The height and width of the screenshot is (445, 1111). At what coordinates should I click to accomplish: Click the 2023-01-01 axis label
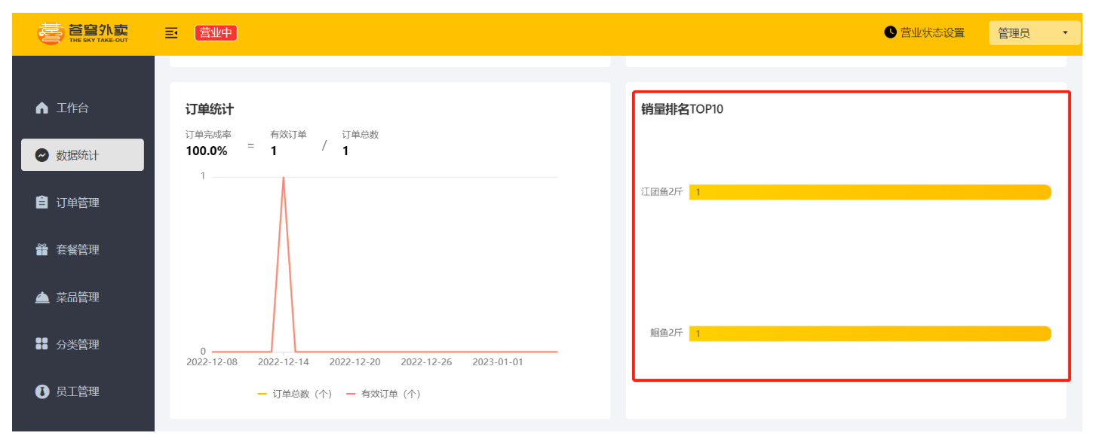(498, 362)
